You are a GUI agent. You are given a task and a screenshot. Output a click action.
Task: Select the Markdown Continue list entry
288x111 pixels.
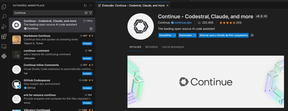click(x=52, y=40)
